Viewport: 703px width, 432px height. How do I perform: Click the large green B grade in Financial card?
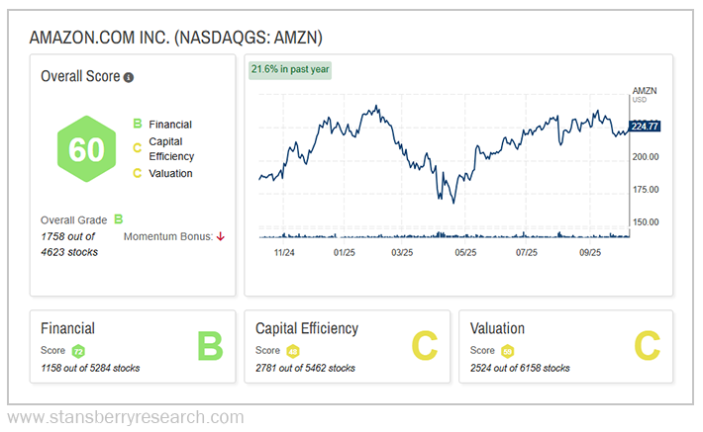[209, 346]
